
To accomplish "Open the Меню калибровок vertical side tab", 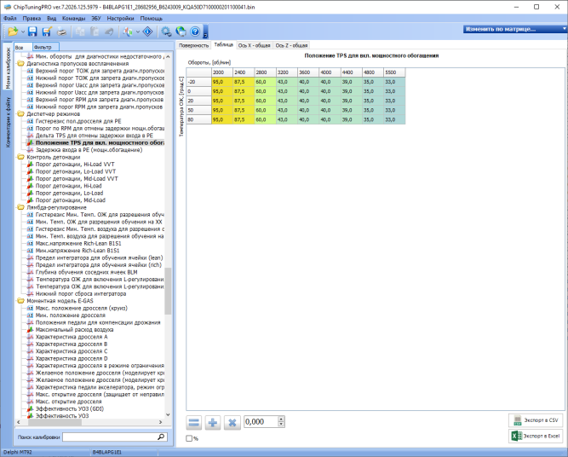I will pos(9,68).
